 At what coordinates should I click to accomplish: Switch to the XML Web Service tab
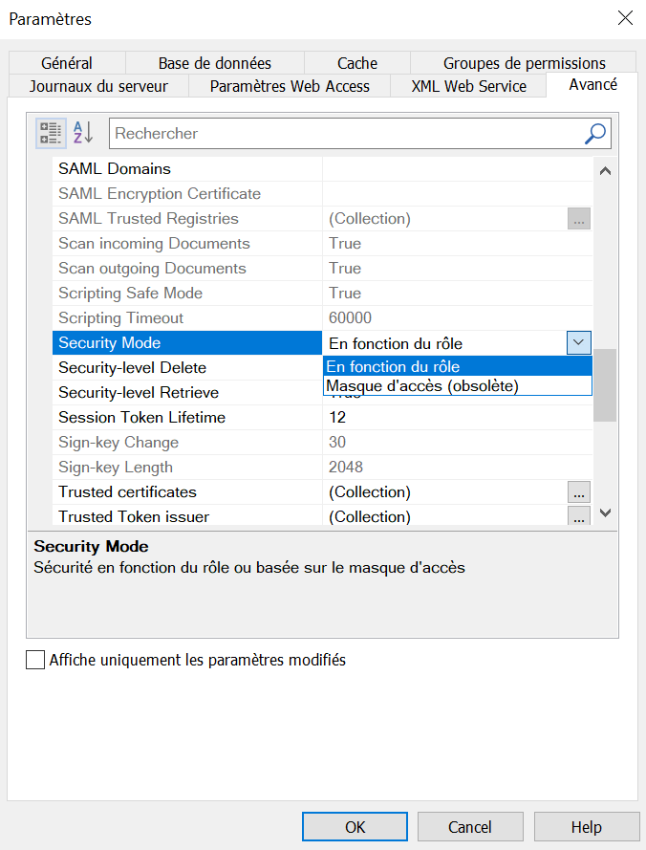[467, 85]
